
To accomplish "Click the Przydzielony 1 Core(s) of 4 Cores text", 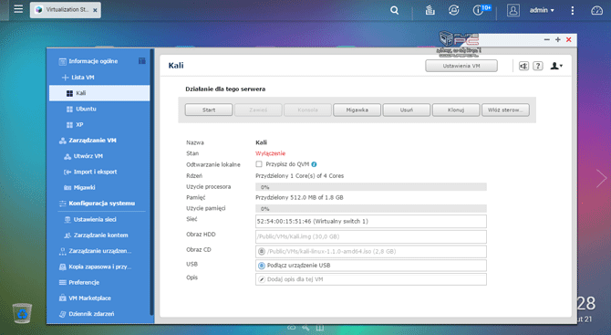I will [300, 176].
